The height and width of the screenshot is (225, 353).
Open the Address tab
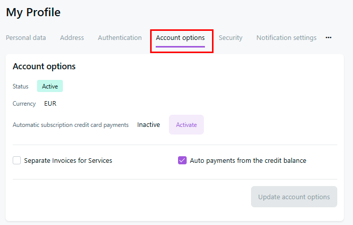pos(72,38)
